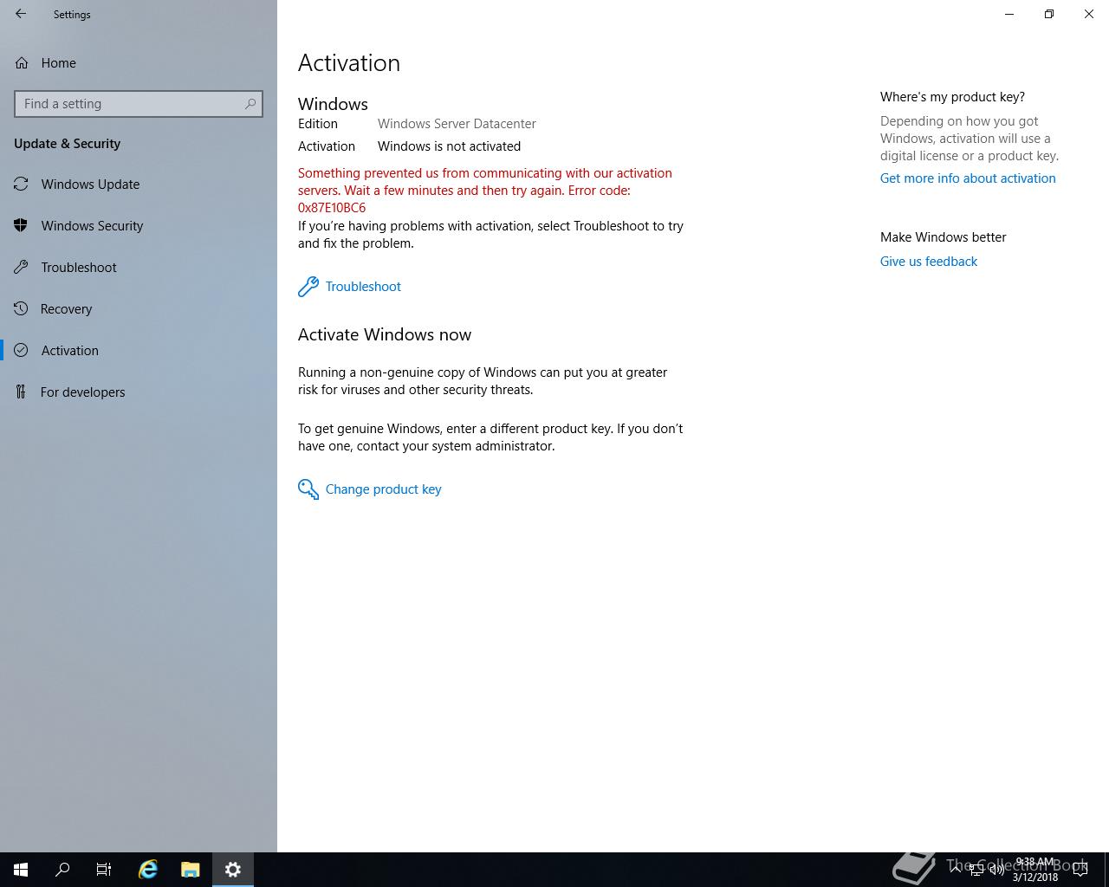Screen dimensions: 1109x887
Task: Go back with the Settings back arrow
Action: tap(21, 14)
